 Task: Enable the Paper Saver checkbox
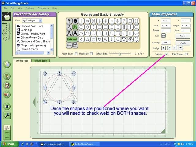point(76,54)
